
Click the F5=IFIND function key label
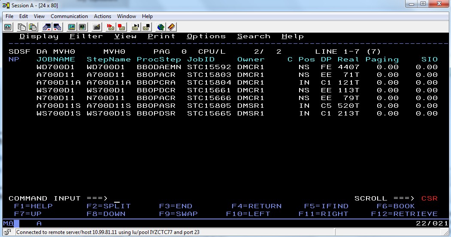point(326,206)
